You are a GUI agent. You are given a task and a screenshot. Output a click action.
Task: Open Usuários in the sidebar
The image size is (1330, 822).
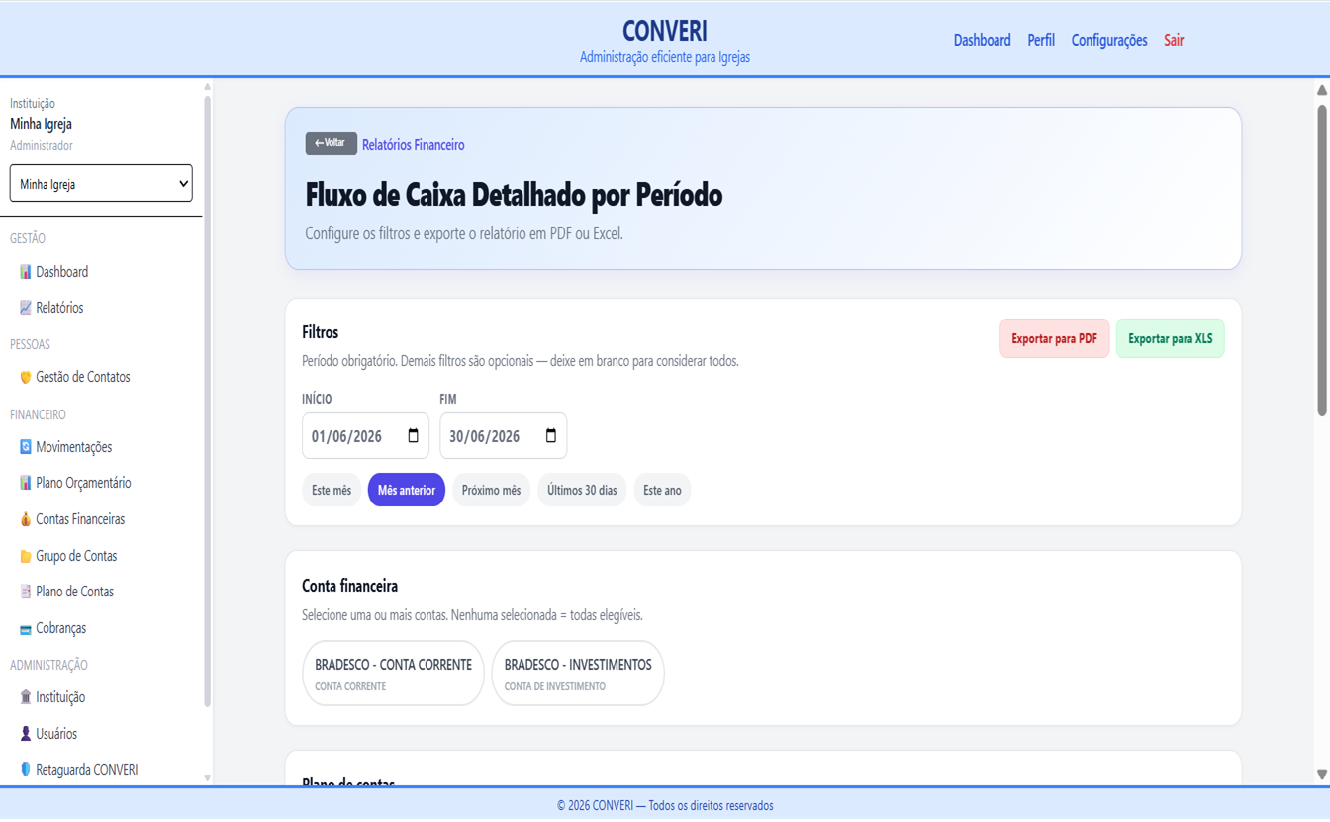click(55, 734)
